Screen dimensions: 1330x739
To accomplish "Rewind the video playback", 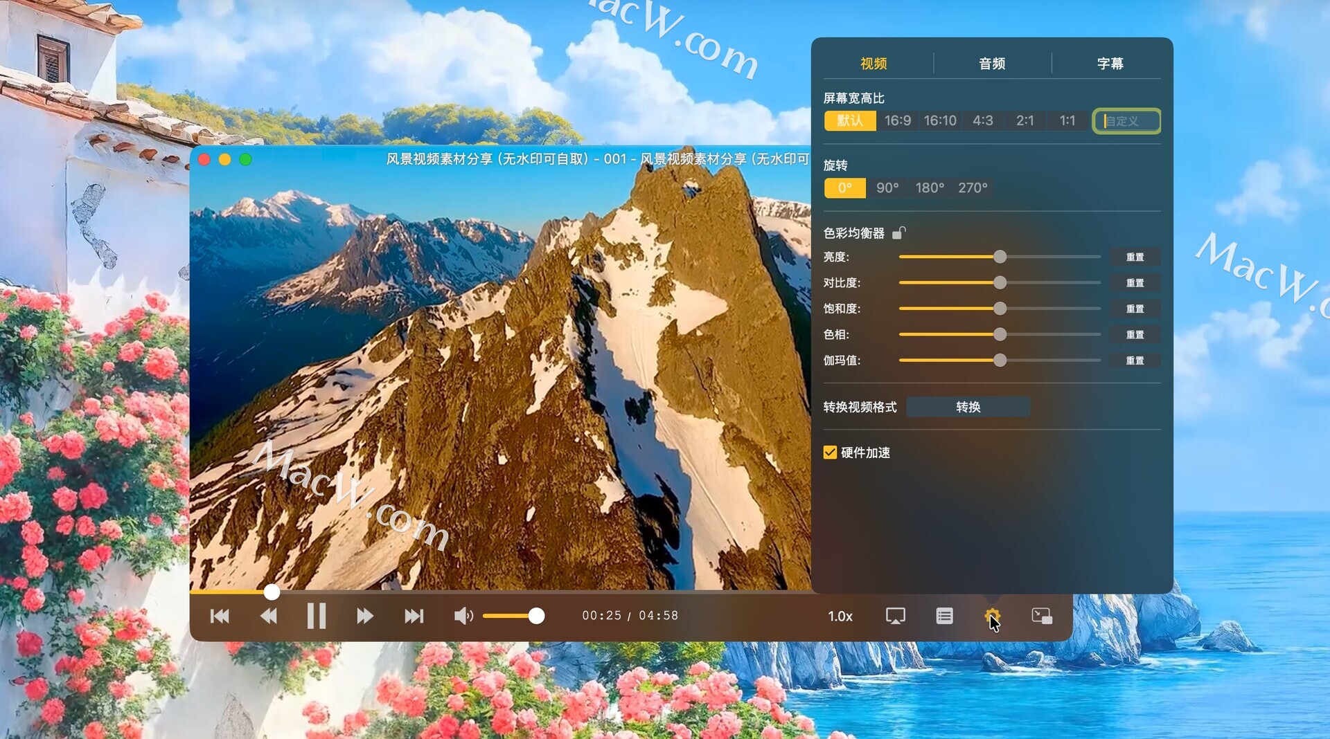I will coord(268,616).
